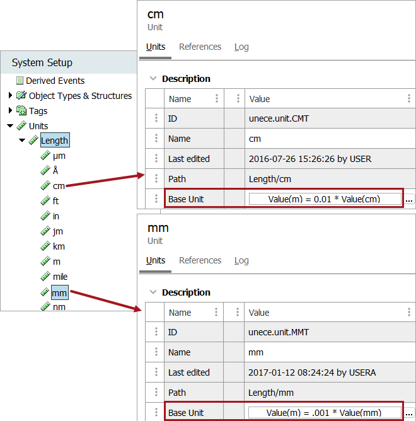Click the ruler icon beside ft
This screenshot has width=416, height=421.
[x=45, y=200]
